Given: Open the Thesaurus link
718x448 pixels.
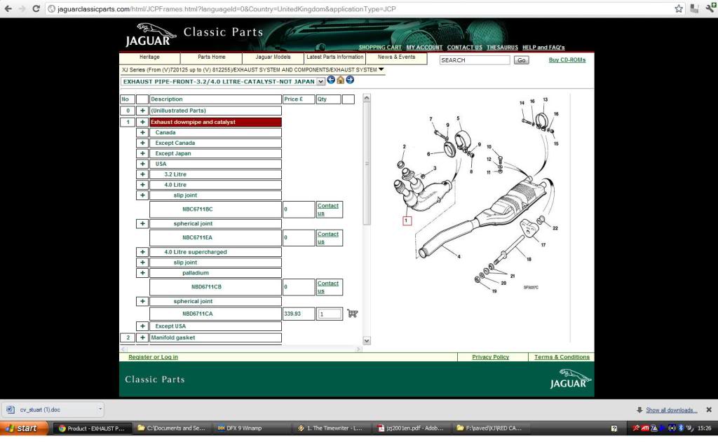Looking at the screenshot, I should (x=502, y=48).
